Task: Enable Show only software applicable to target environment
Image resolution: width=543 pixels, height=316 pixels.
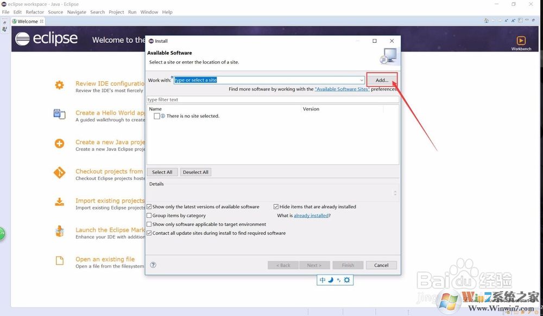Action: tap(149, 224)
